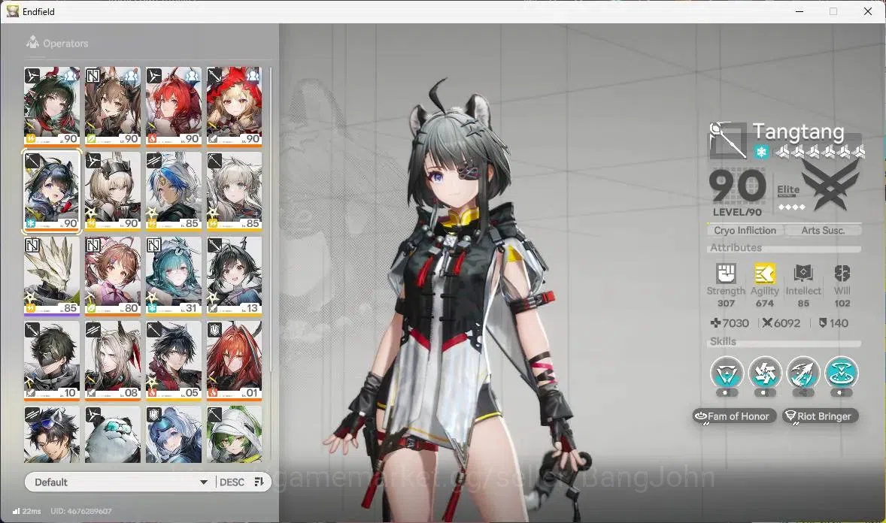Click the highlighted Agility attribute icon
The image size is (886, 523).
[764, 274]
